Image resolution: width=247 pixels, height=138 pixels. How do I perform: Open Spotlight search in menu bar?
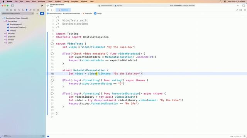(220, 2)
